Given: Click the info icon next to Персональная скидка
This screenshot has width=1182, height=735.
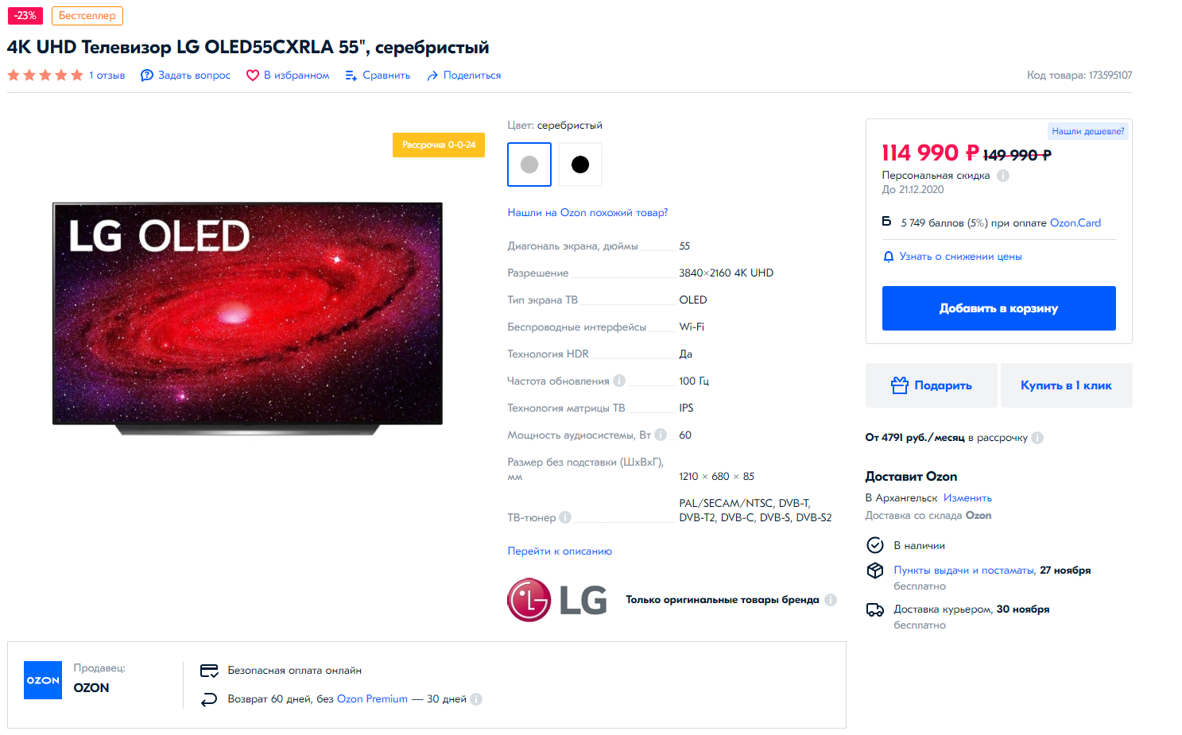Looking at the screenshot, I should 1003,176.
